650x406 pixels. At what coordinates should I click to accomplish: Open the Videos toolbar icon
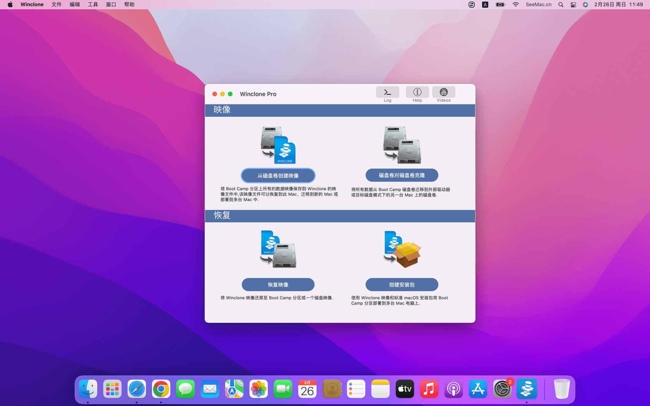click(x=443, y=92)
